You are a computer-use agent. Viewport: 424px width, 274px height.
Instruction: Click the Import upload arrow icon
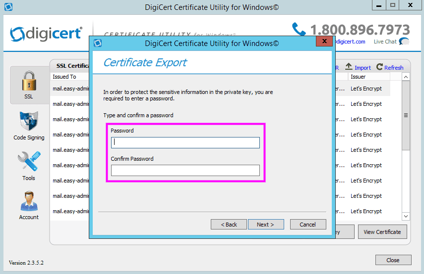click(349, 66)
